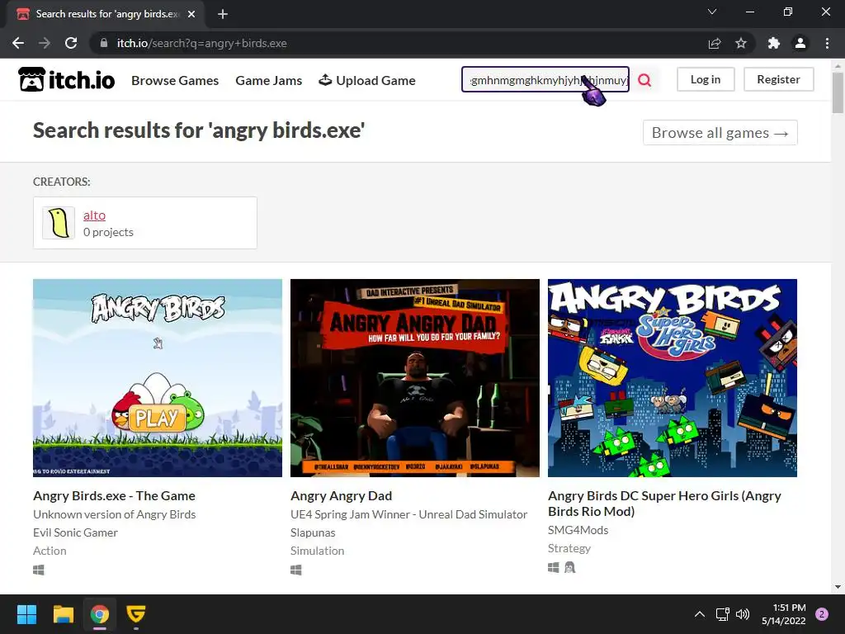845x634 pixels.
Task: Click the volume speaker tray icon
Action: click(x=743, y=614)
